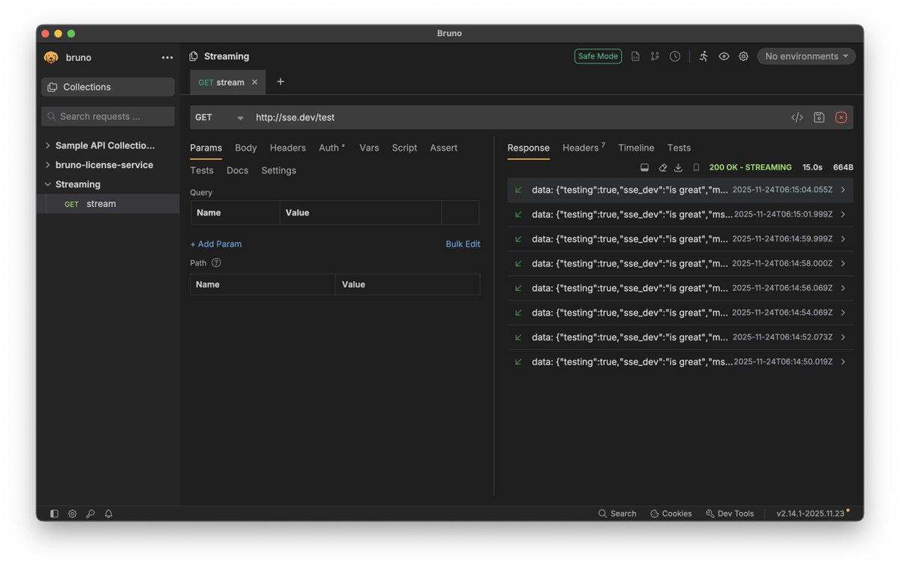Click the Collections button in the sidebar
900x569 pixels.
pos(108,87)
